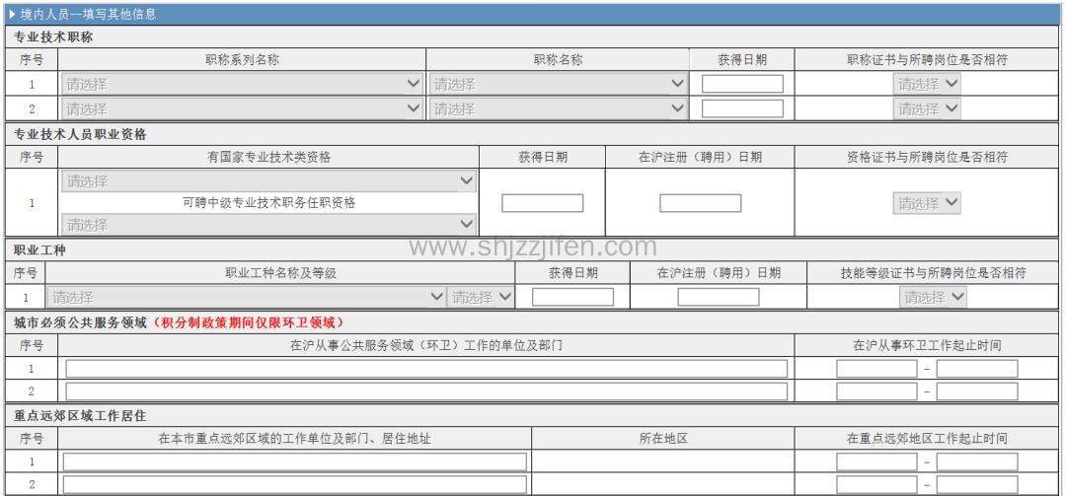Click row 2 职称 获得日期 field
1066x496 pixels.
coord(742,108)
